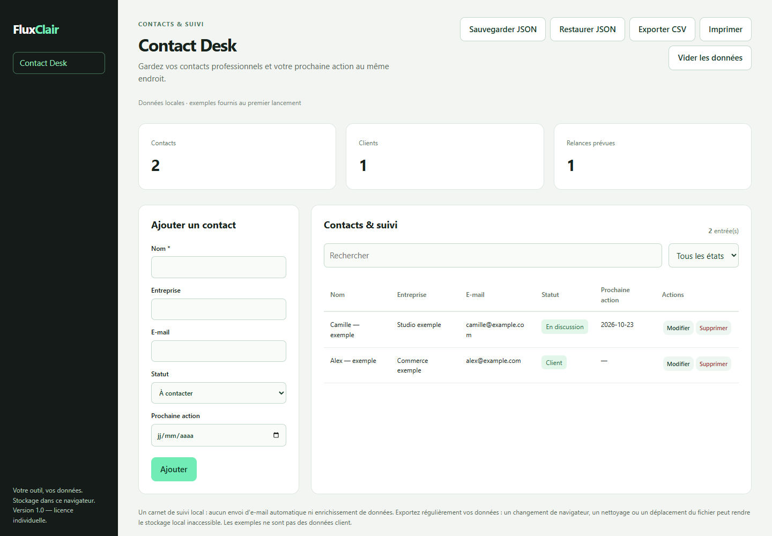
Task: Open Contact Desk in the sidebar
Action: click(59, 63)
